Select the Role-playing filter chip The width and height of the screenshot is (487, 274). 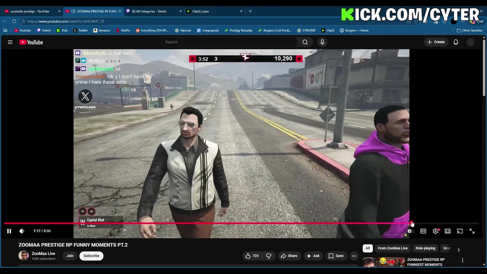[425, 248]
